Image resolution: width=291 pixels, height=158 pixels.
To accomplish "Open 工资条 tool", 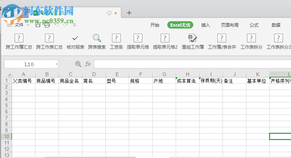I will (x=116, y=42).
